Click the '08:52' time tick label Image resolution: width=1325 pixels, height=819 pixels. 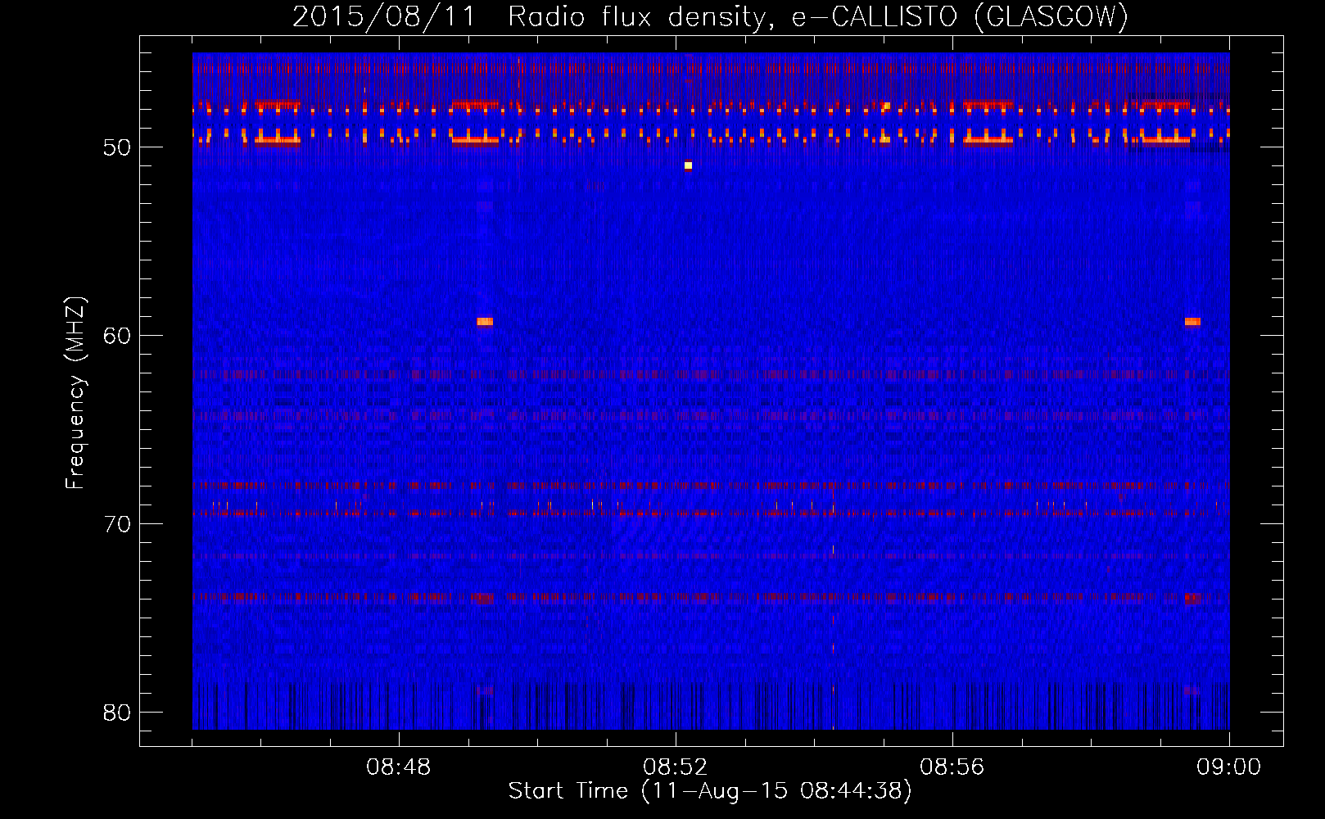(676, 767)
